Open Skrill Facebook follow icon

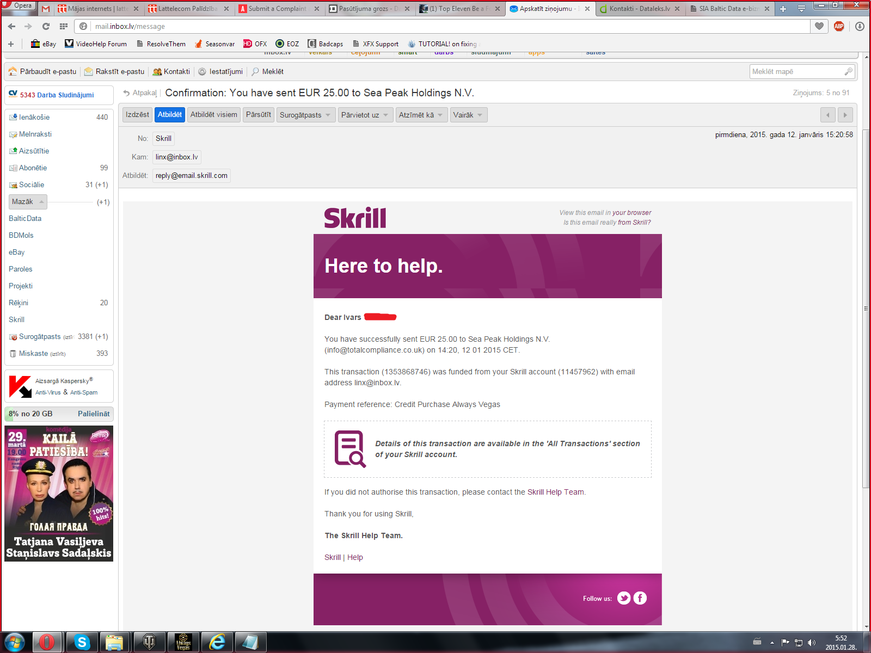click(x=640, y=598)
